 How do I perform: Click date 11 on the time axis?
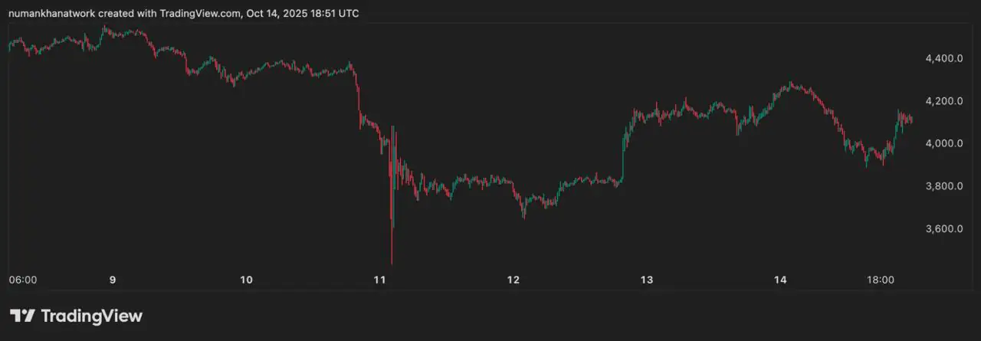tap(379, 280)
